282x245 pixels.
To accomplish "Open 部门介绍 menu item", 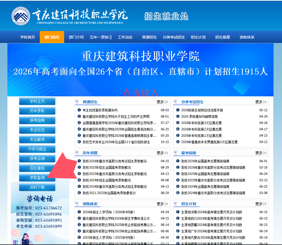I will pos(76,37).
